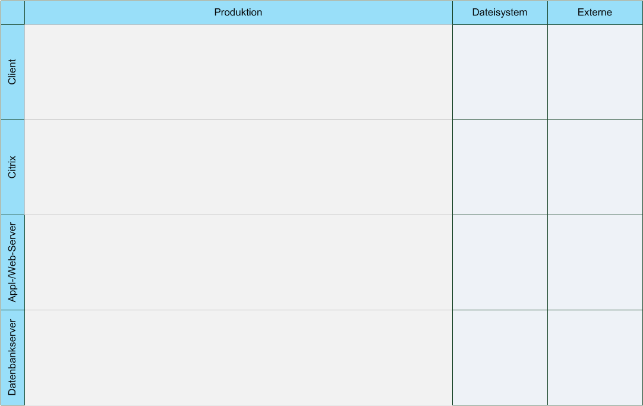Image resolution: width=643 pixels, height=406 pixels.
Task: Click Externe cell in Datenbankserver row
Action: pyautogui.click(x=594, y=357)
